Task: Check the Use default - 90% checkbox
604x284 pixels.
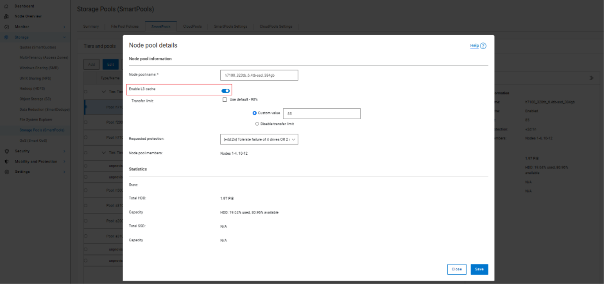Action: tap(225, 100)
